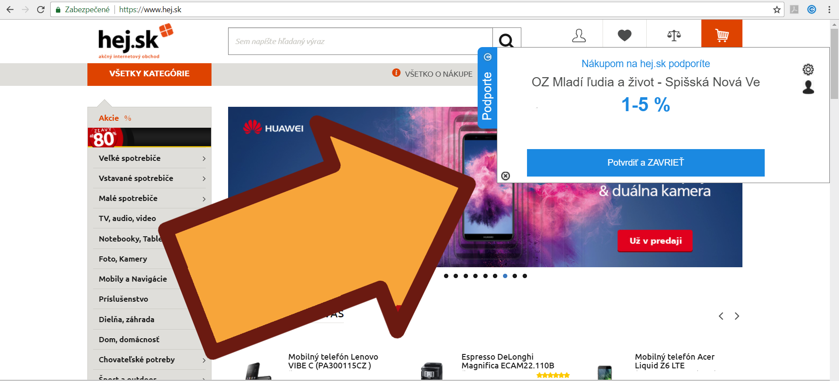This screenshot has width=839, height=381.
Task: Click Nákupom na hej.sk podporíte text
Action: point(645,64)
